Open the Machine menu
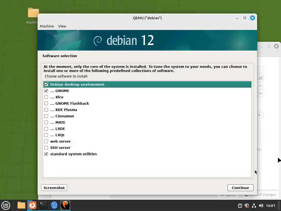The width and height of the screenshot is (281, 211). (x=47, y=26)
